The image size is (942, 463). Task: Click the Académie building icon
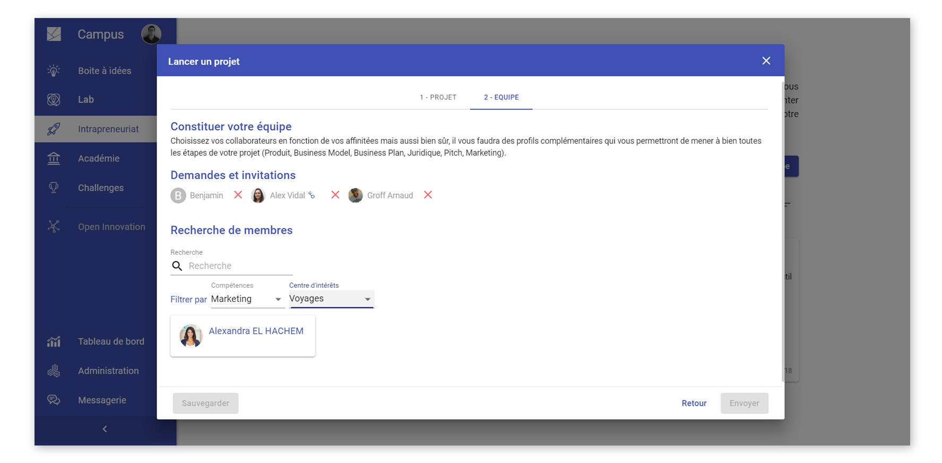tap(54, 158)
